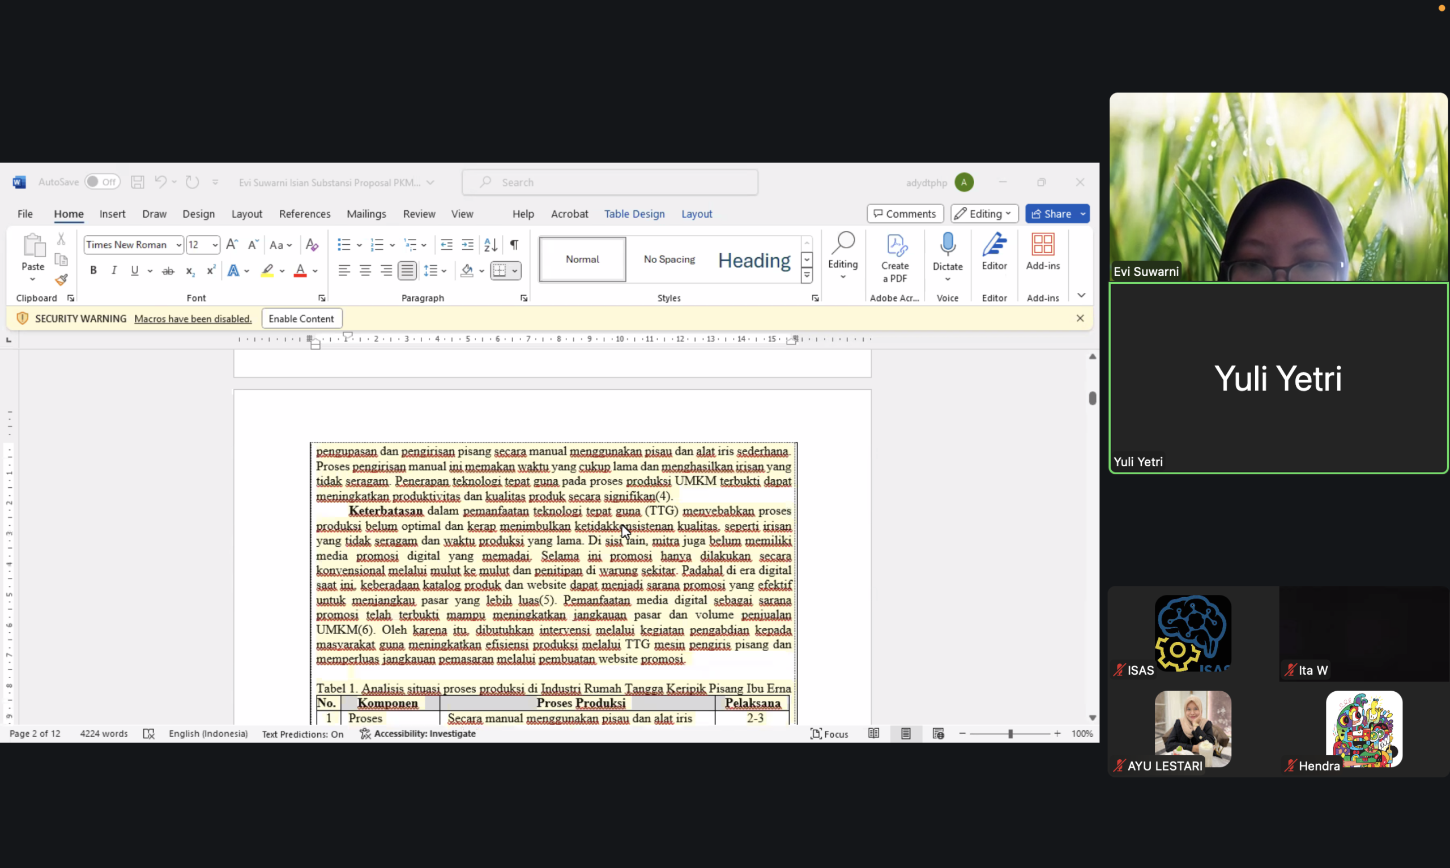The image size is (1450, 868).
Task: Toggle Bold formatting
Action: click(x=93, y=270)
